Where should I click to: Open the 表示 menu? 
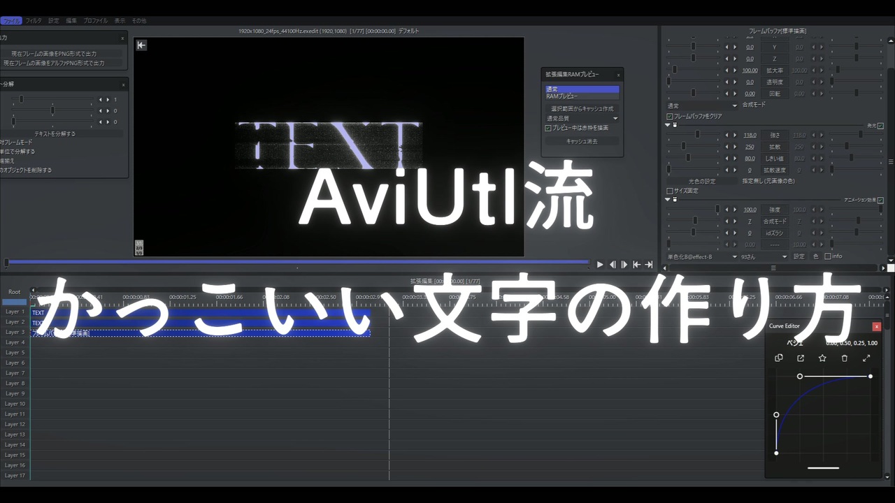tap(119, 20)
